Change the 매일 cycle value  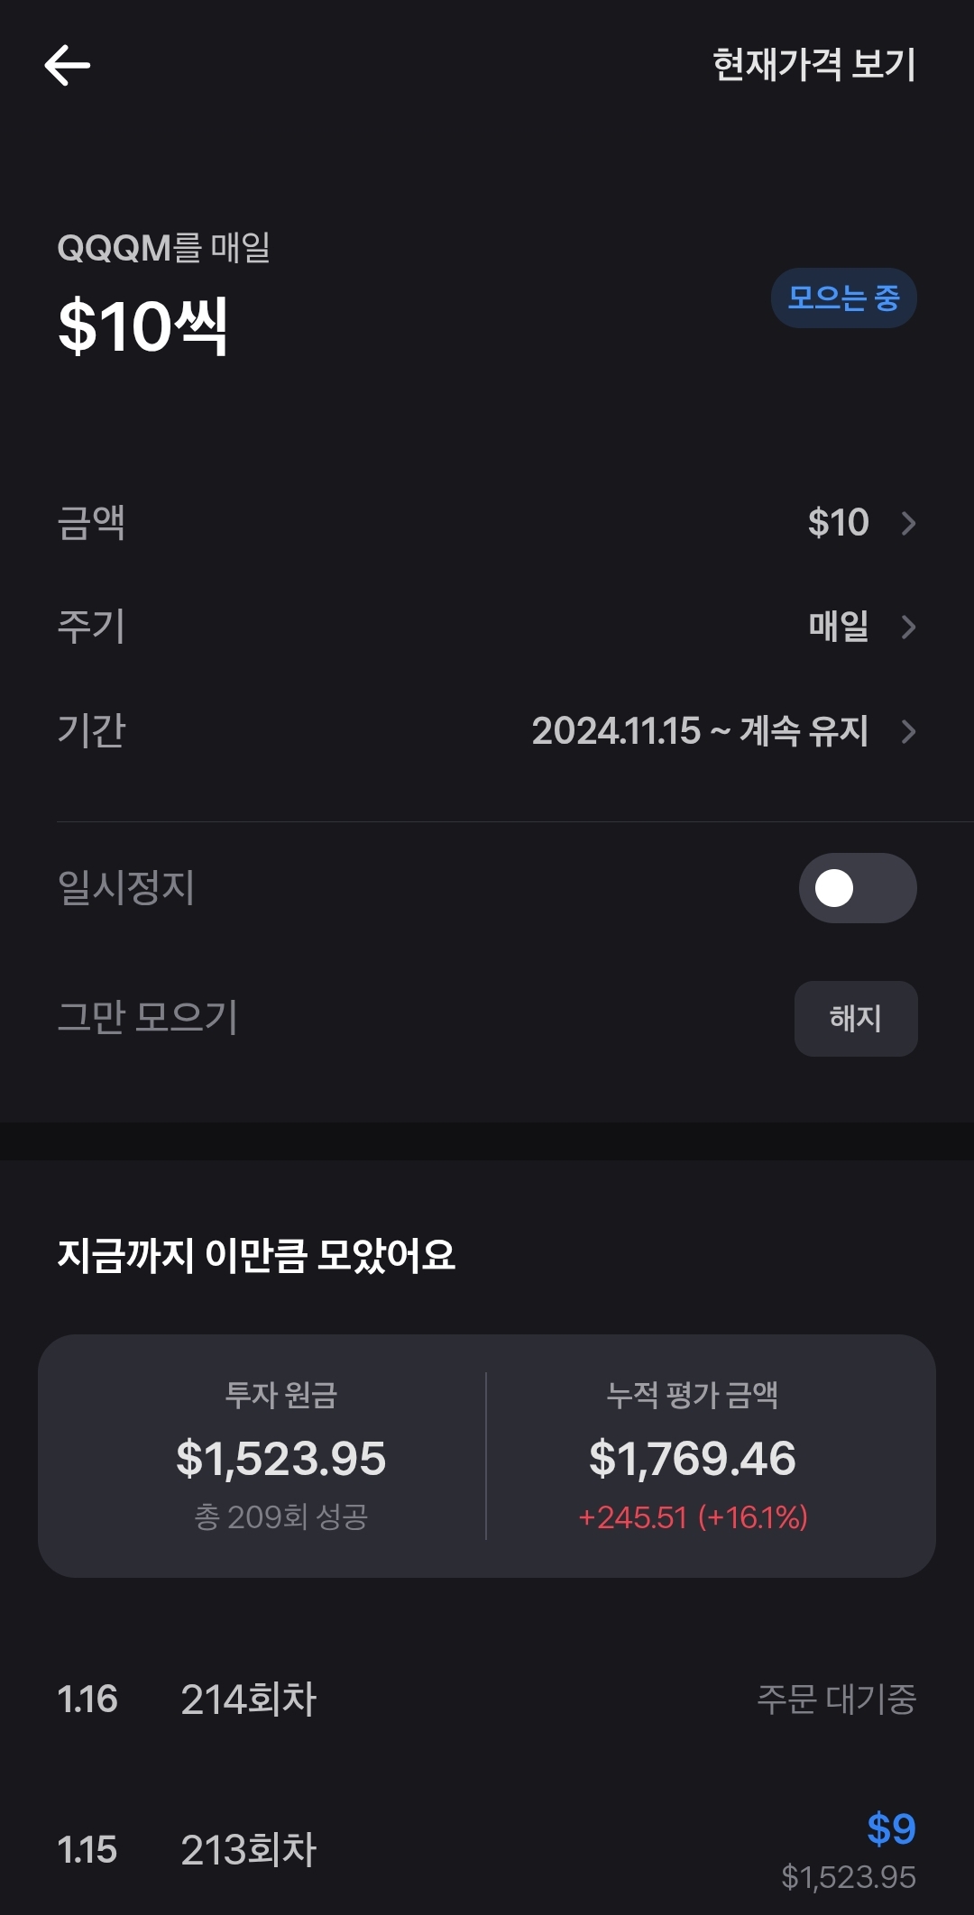(838, 627)
